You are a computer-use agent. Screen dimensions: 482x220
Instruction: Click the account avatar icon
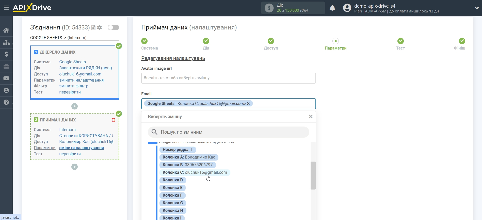coord(347,8)
